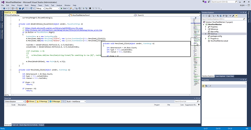Viewport: 251px width, 130px height.
Task: Click the Redo toolbar icon
Action: pyautogui.click(x=31, y=8)
